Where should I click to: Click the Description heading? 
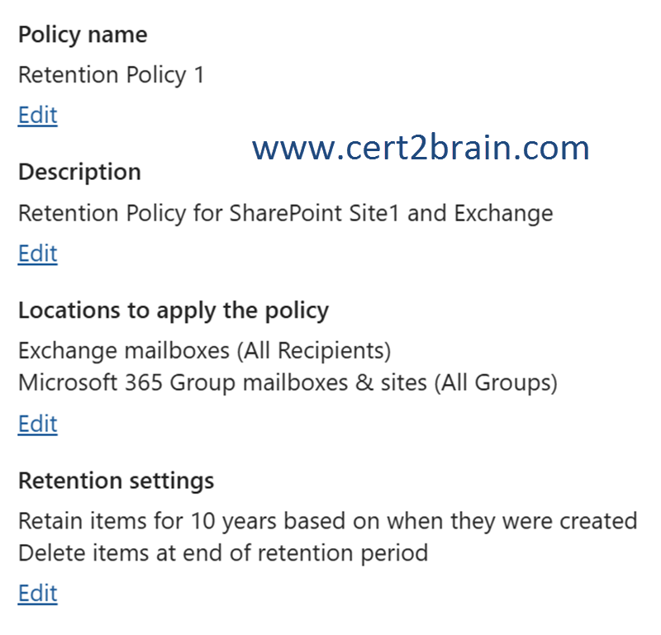[79, 172]
